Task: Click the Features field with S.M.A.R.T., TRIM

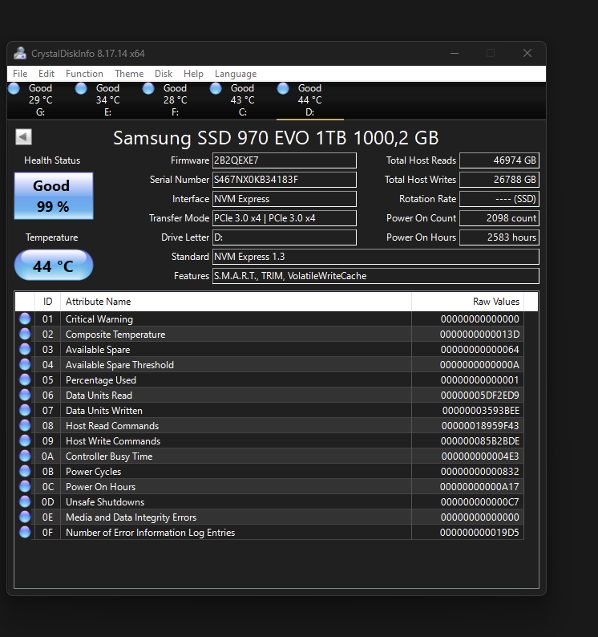Action: point(375,276)
